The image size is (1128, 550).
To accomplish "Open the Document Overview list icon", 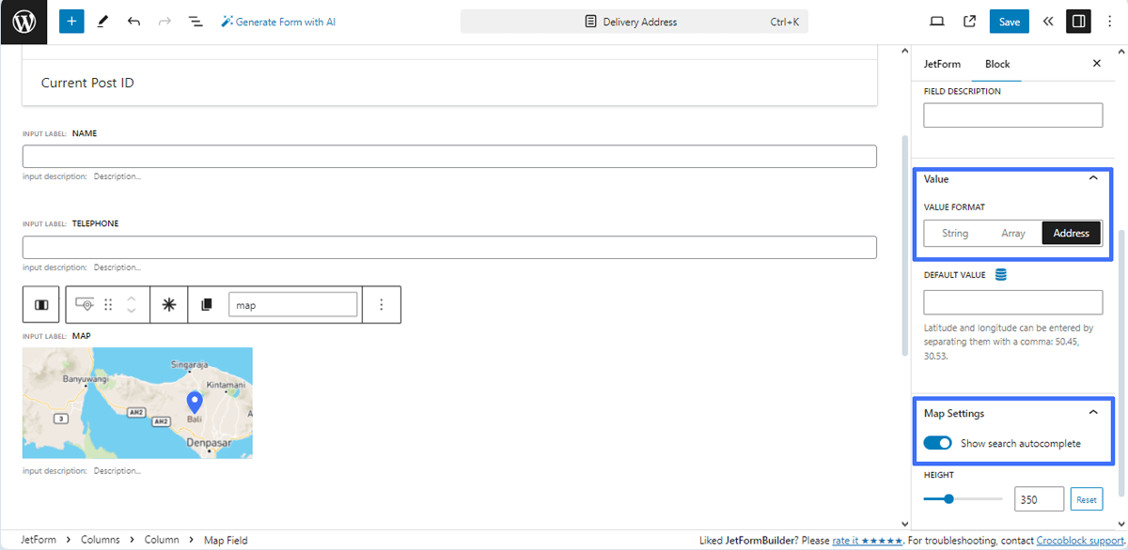I will click(196, 21).
